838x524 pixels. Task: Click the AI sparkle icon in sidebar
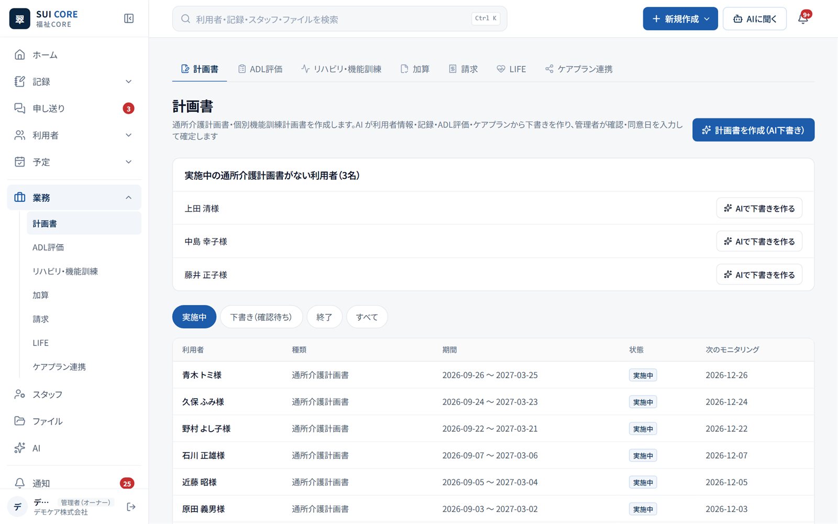20,448
